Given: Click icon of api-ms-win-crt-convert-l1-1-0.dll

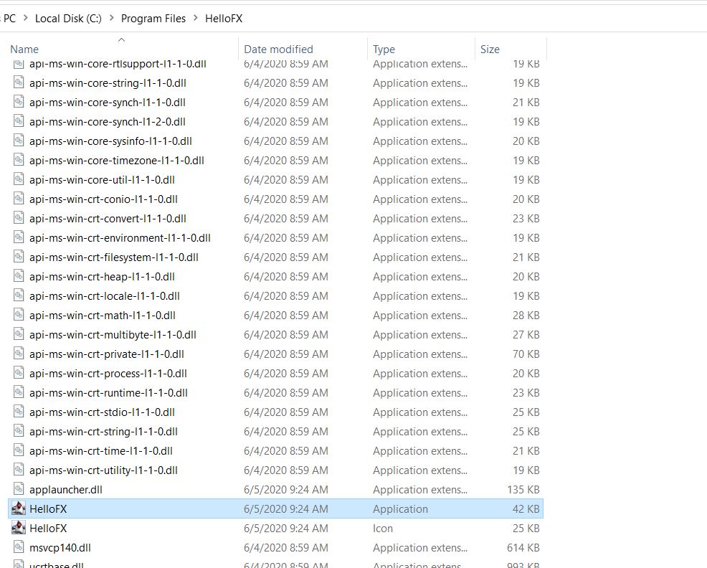Looking at the screenshot, I should 19,218.
